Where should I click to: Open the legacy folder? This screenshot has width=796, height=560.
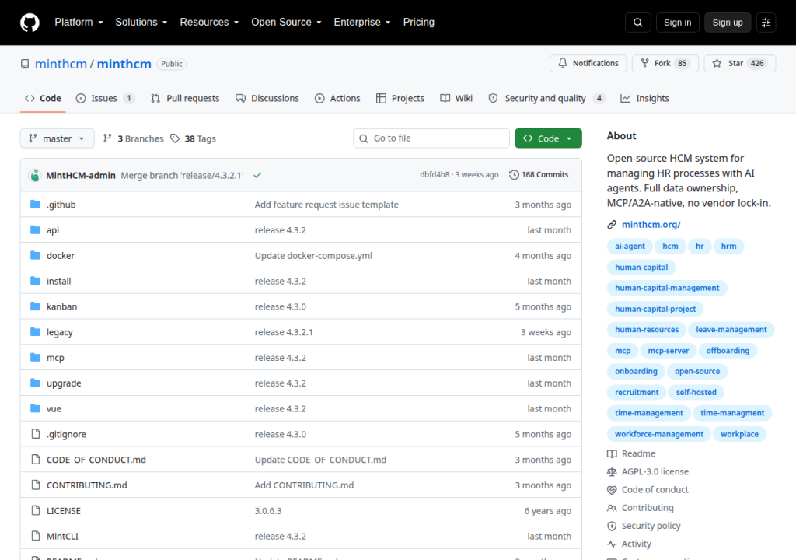pyautogui.click(x=59, y=332)
